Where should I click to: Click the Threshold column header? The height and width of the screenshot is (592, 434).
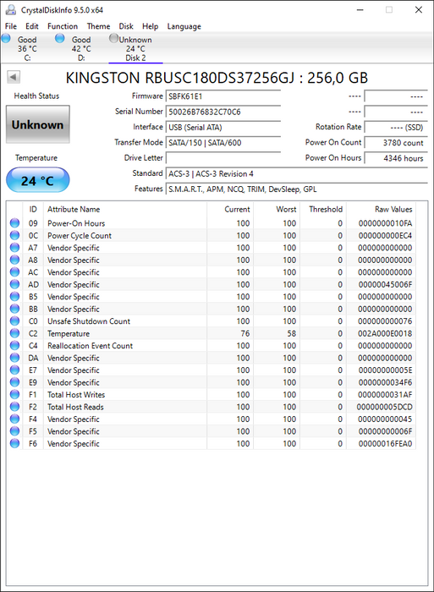pos(323,209)
